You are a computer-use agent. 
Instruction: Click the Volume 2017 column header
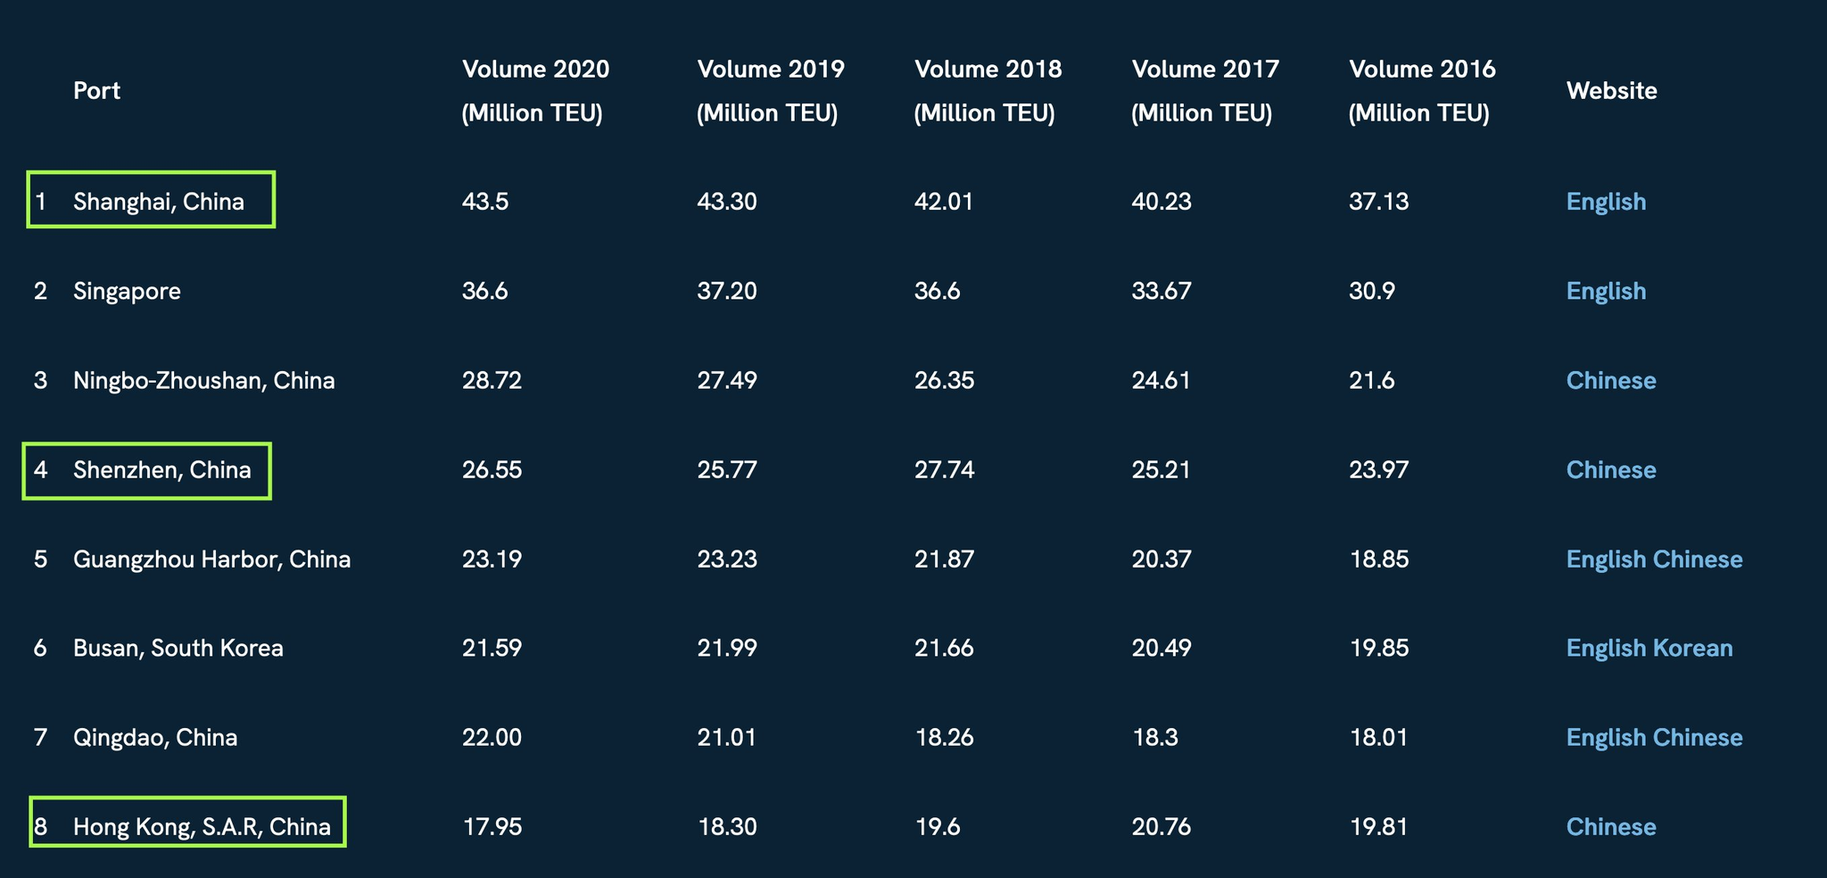[1205, 91]
